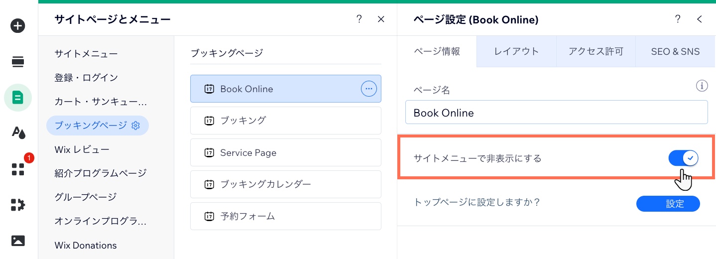The width and height of the screenshot is (716, 259).
Task: Click the 設定 button for top page
Action: (668, 203)
